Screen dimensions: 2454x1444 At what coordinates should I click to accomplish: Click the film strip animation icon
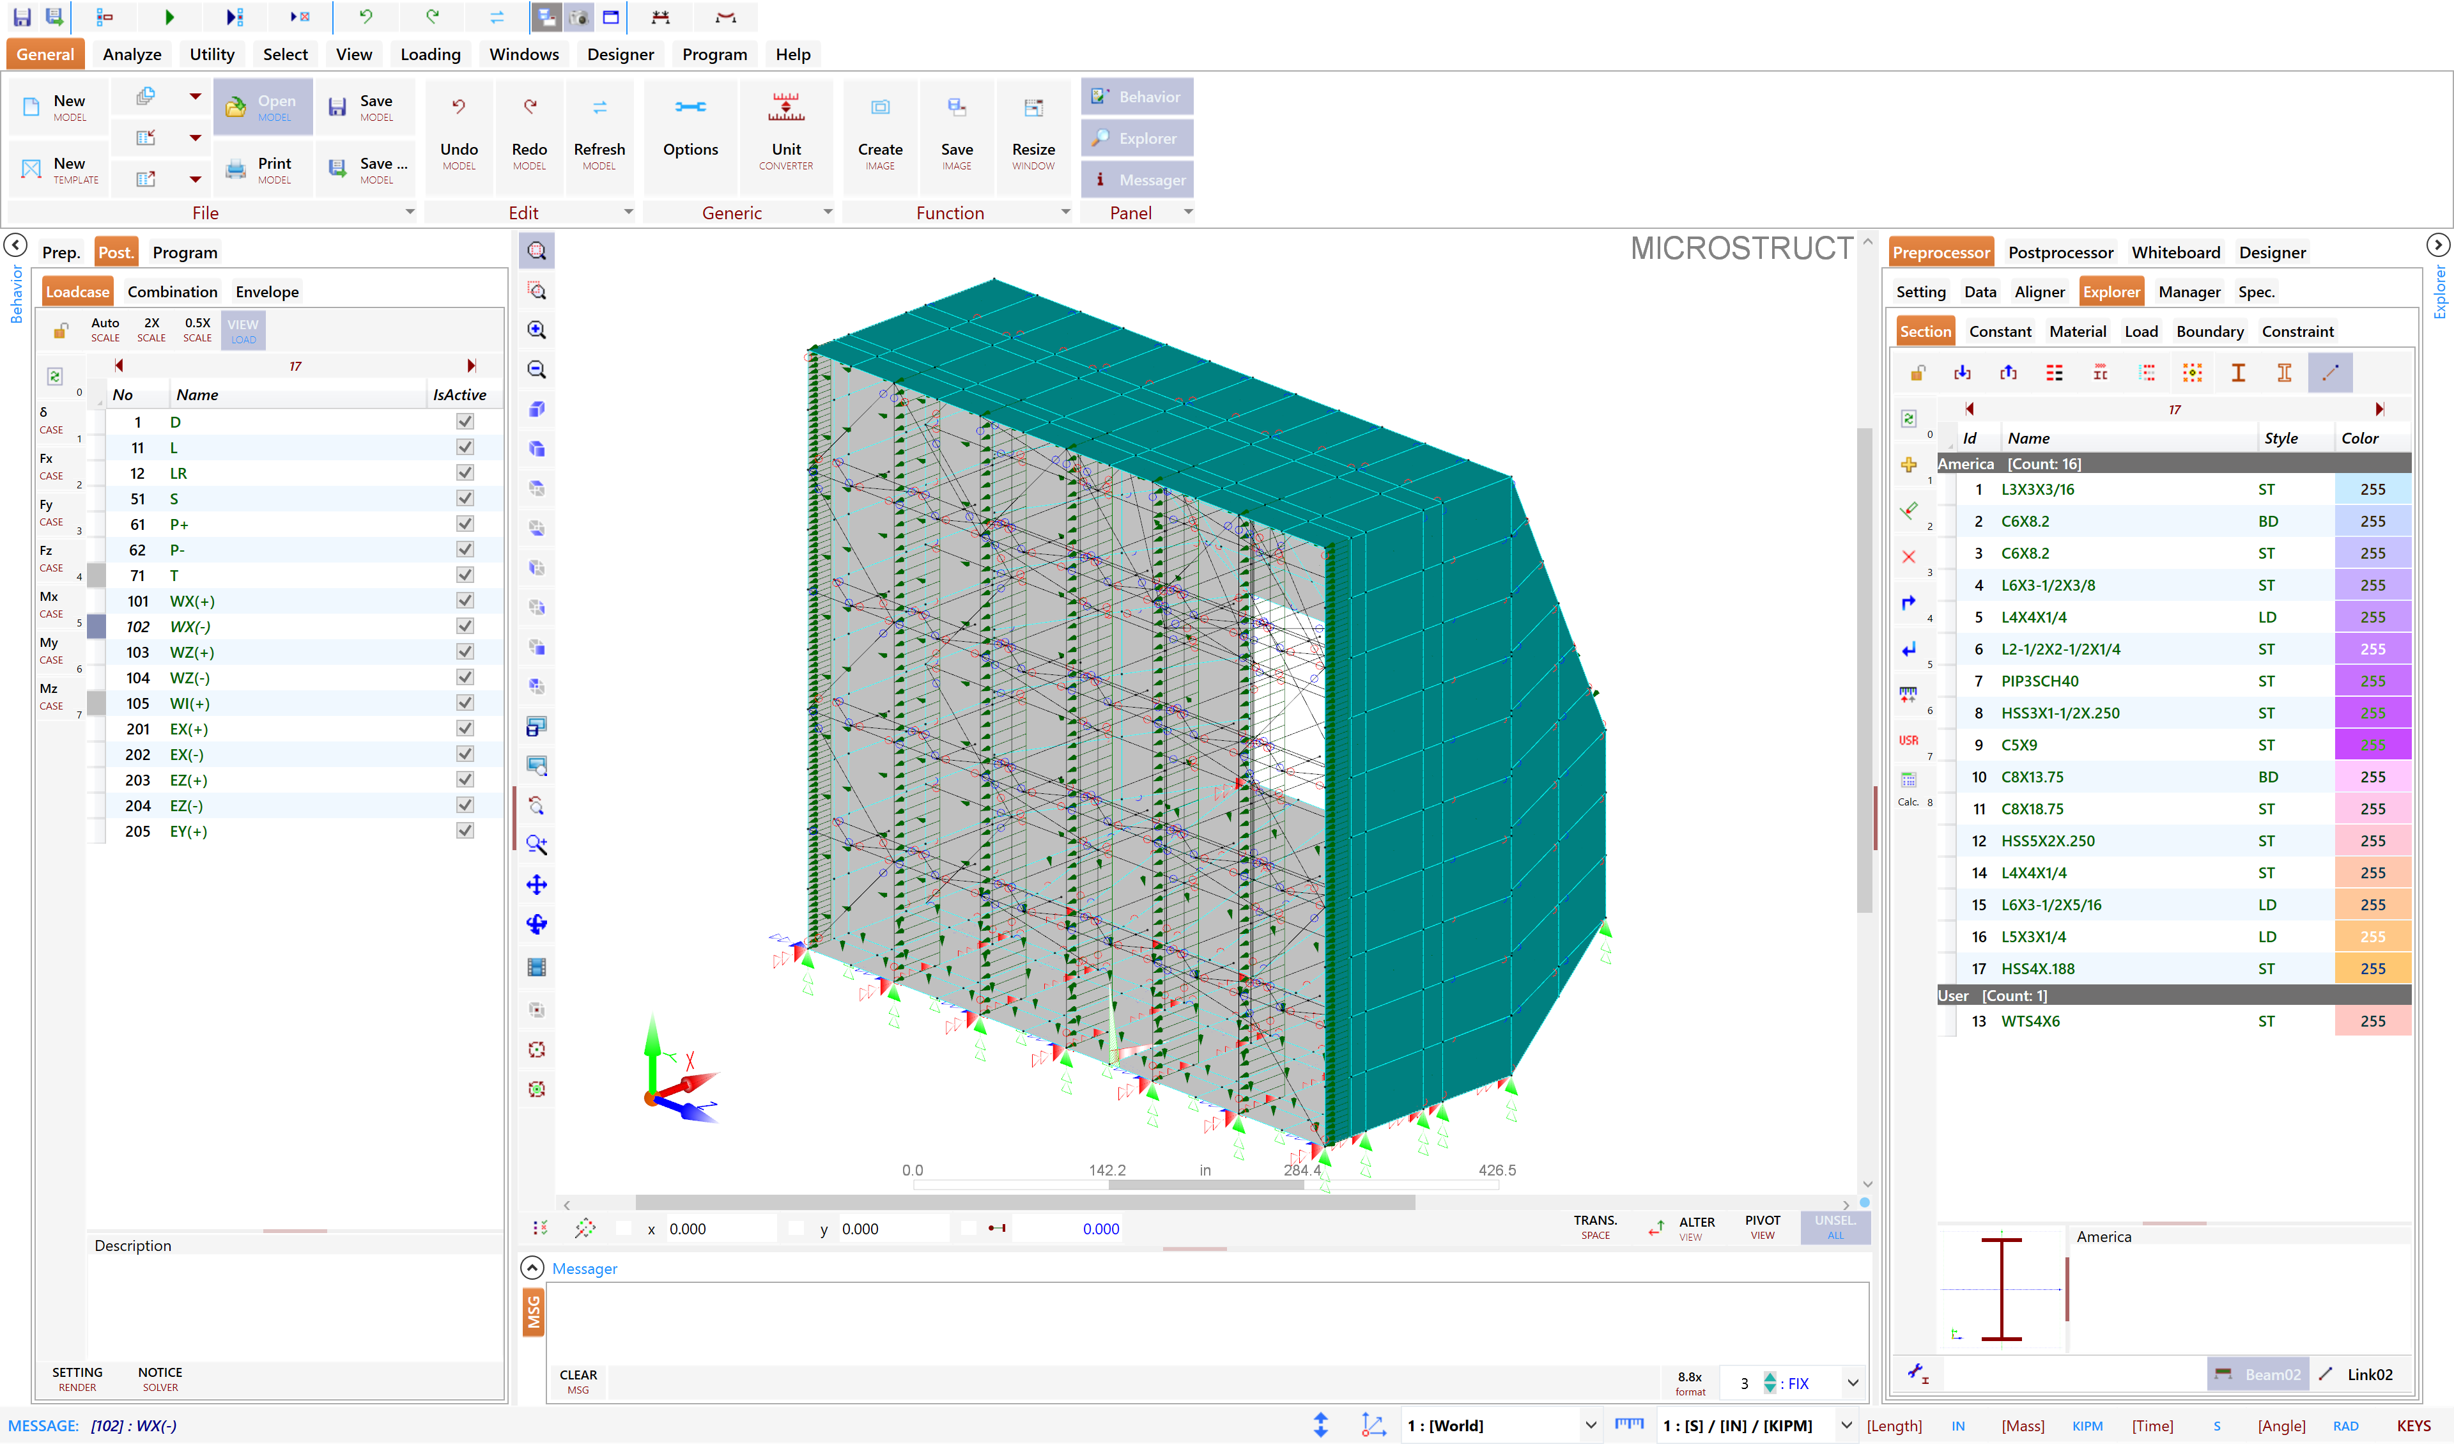pyautogui.click(x=537, y=967)
